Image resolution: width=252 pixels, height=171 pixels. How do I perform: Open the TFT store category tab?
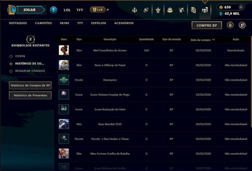point(80,23)
